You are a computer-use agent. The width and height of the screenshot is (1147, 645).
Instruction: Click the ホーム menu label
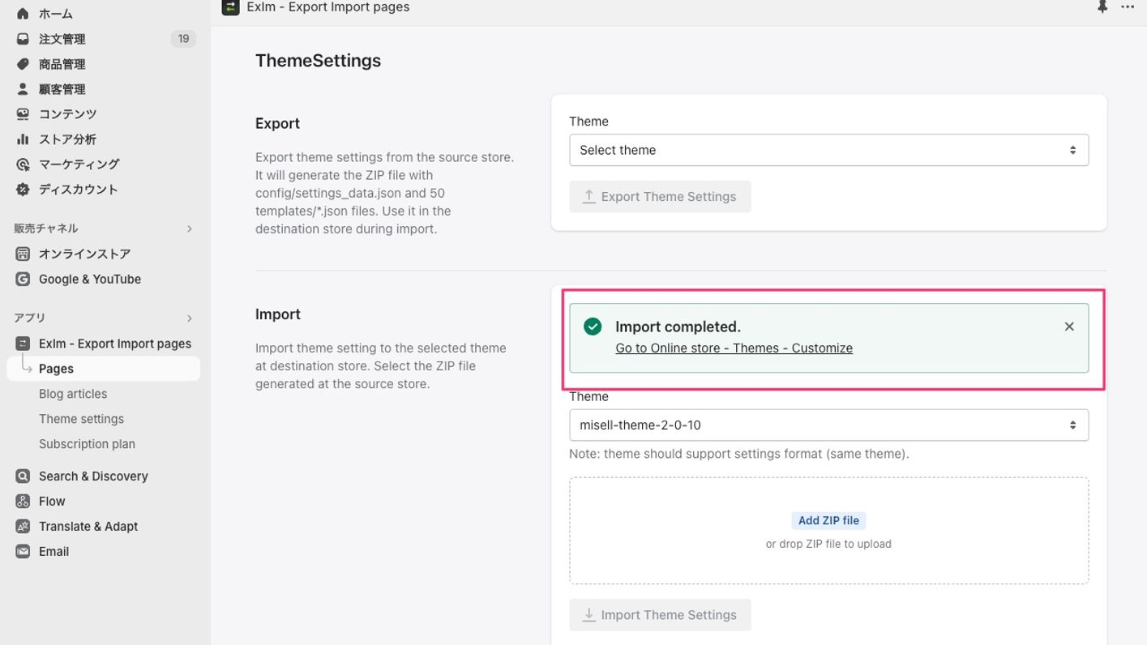coord(56,14)
